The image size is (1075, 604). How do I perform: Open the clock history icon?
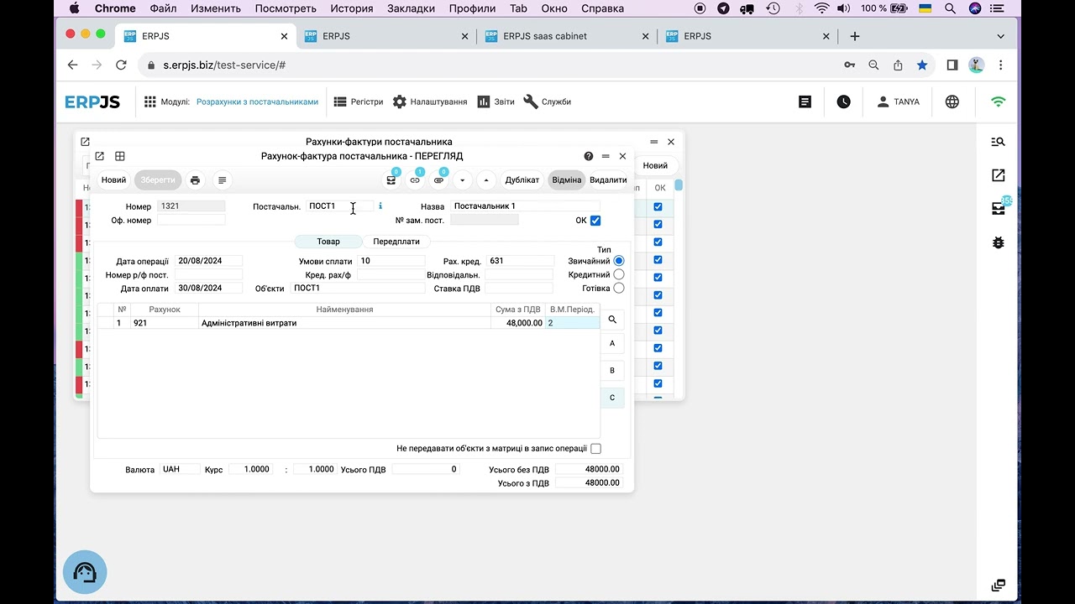[x=843, y=102]
